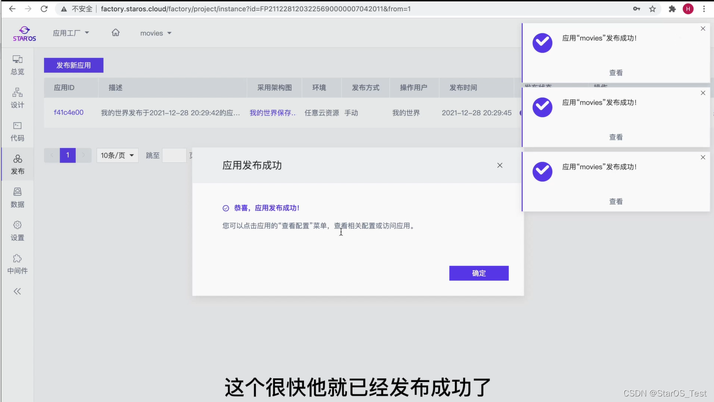
Task: Open 代码 code section in sidebar
Action: pos(17,132)
